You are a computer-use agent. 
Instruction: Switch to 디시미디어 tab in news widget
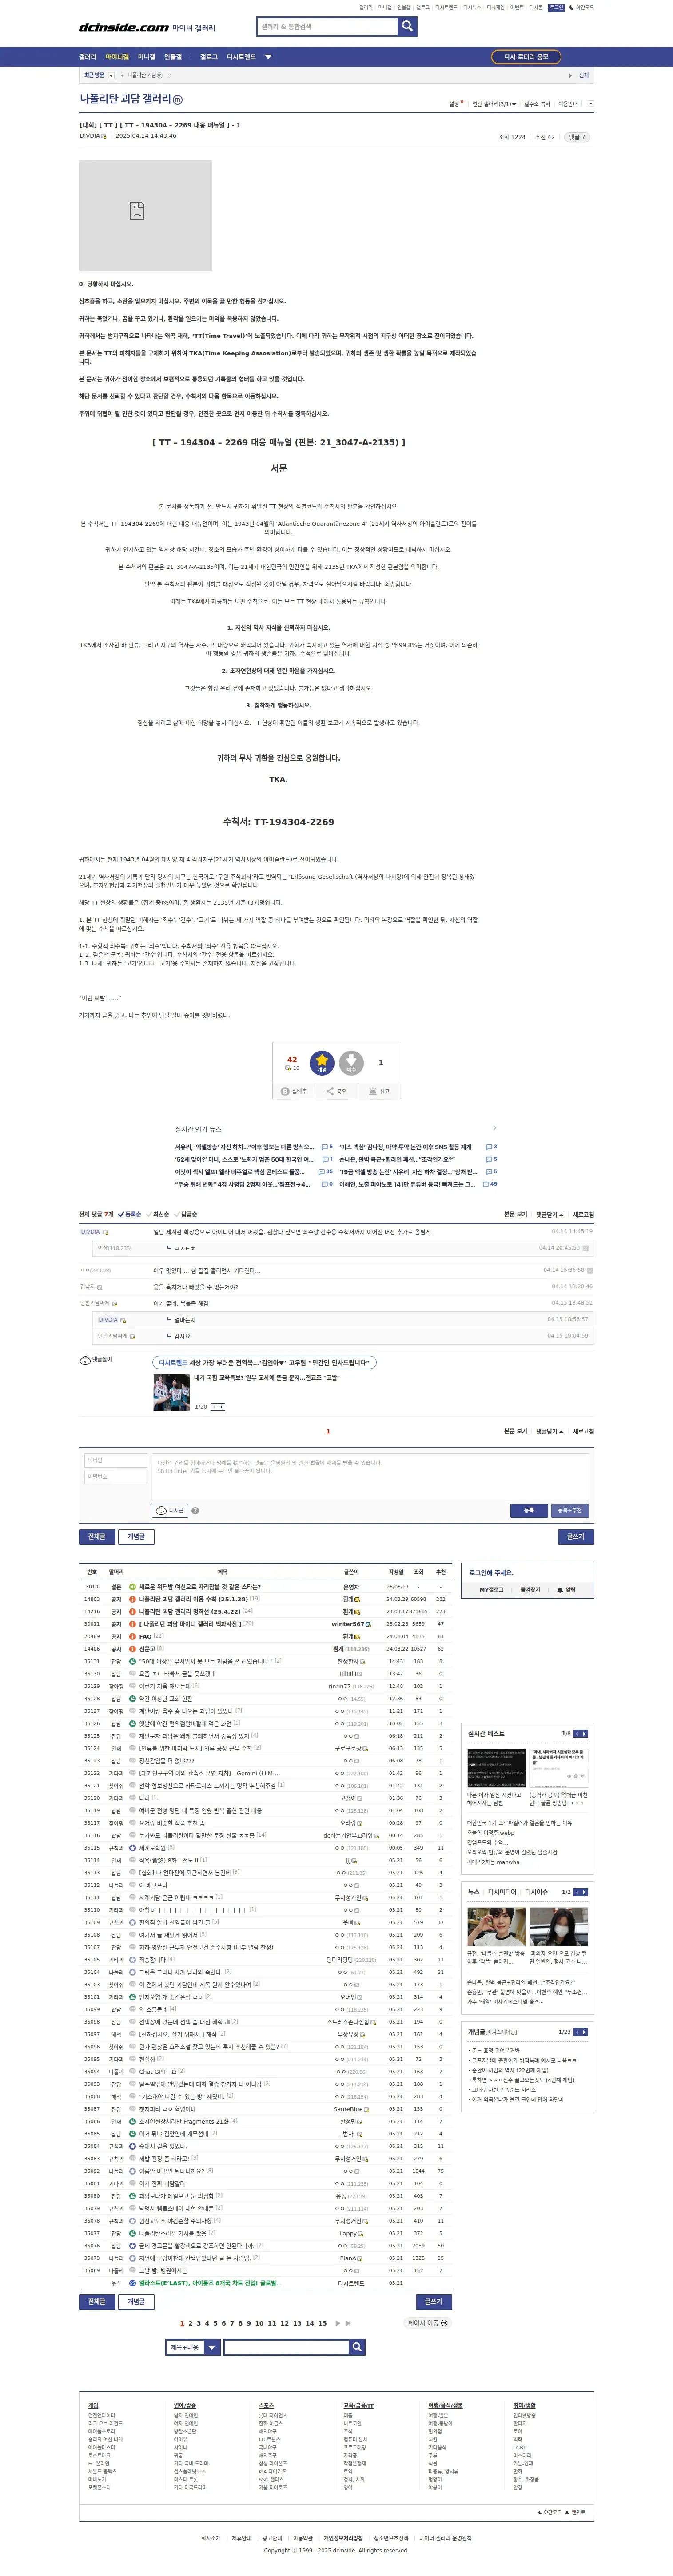[x=502, y=1892]
